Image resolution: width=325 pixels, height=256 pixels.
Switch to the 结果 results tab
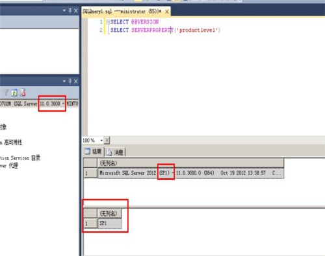tap(94, 152)
